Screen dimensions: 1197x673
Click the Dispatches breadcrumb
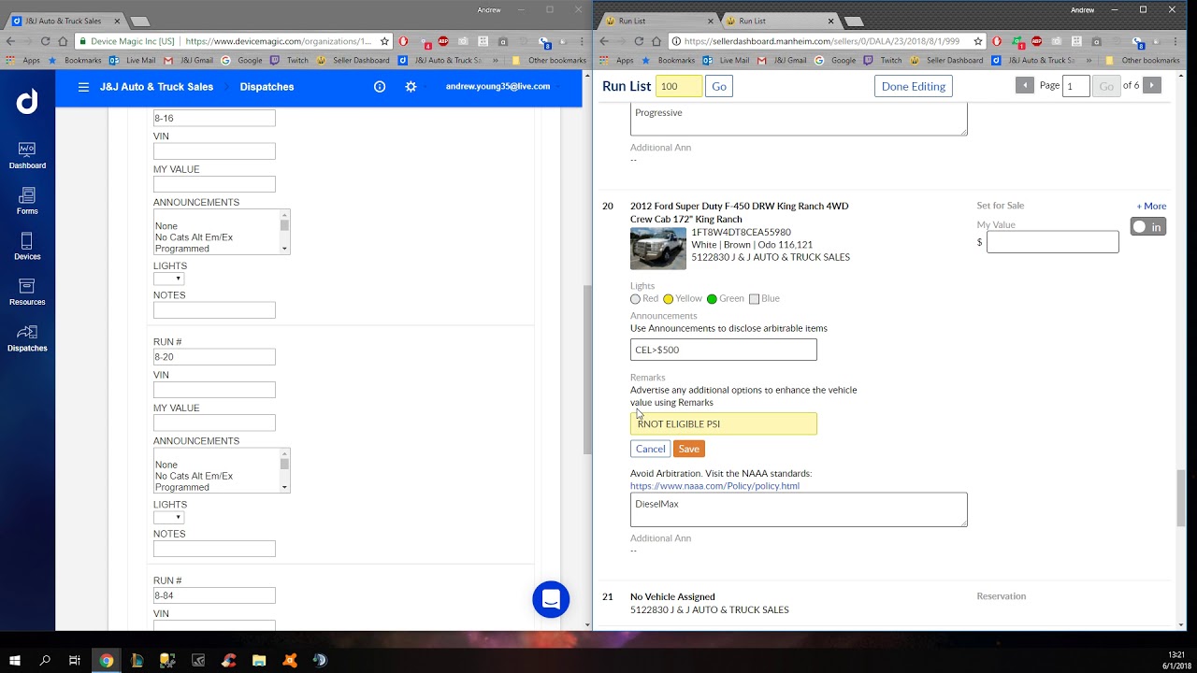[x=267, y=87]
